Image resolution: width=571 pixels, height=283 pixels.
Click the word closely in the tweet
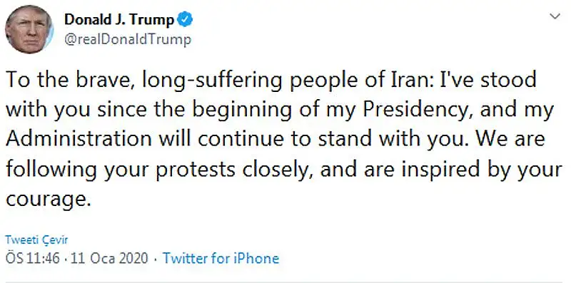pos(278,170)
